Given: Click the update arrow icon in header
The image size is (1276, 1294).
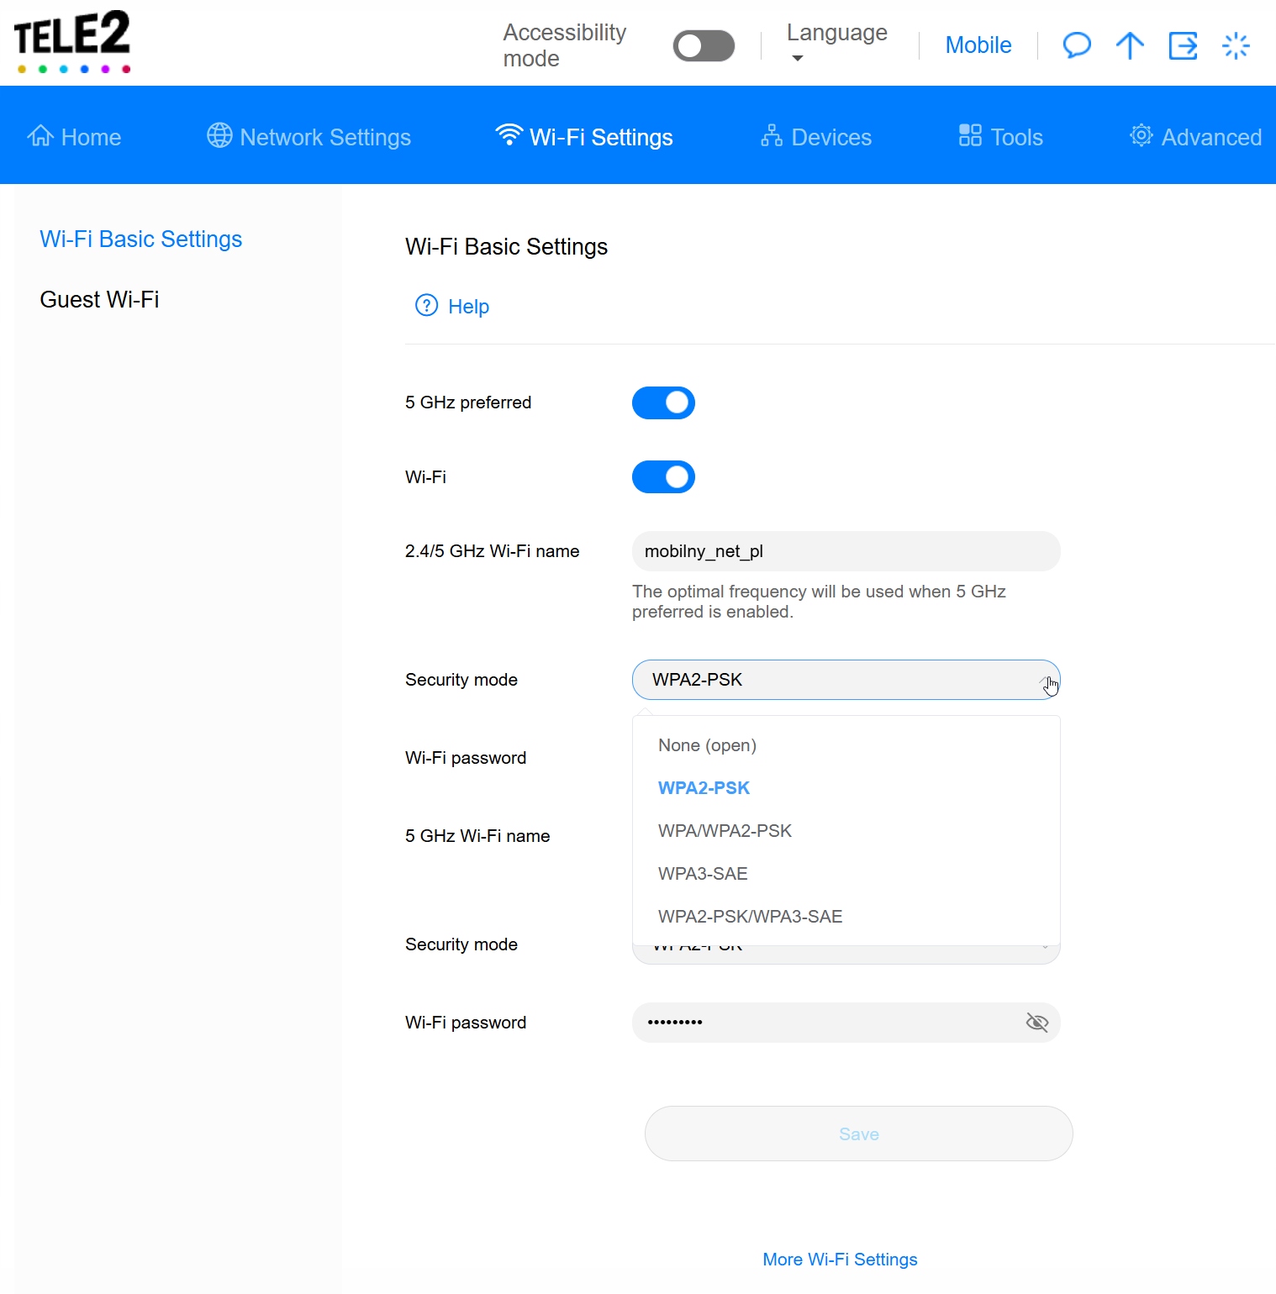Looking at the screenshot, I should pyautogui.click(x=1130, y=45).
